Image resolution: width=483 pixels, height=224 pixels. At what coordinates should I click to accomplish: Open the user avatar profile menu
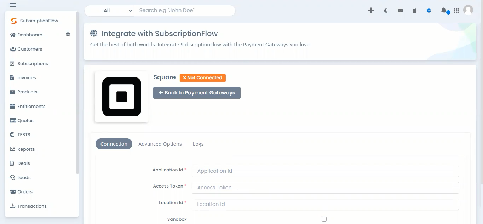(468, 10)
